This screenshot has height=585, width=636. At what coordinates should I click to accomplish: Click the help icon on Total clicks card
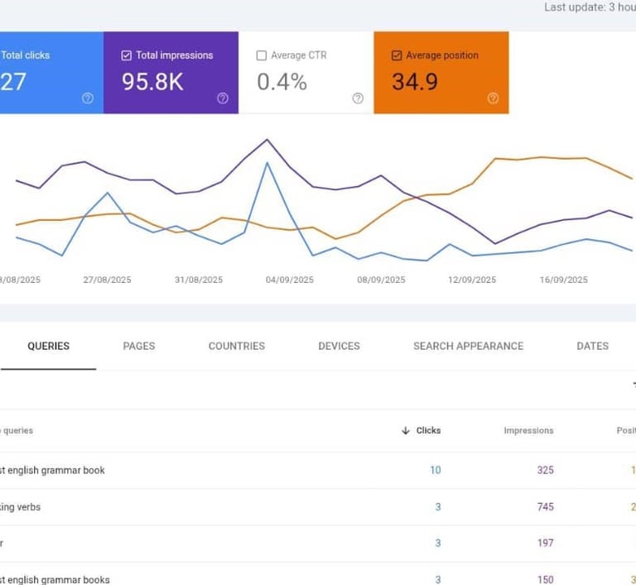point(88,98)
